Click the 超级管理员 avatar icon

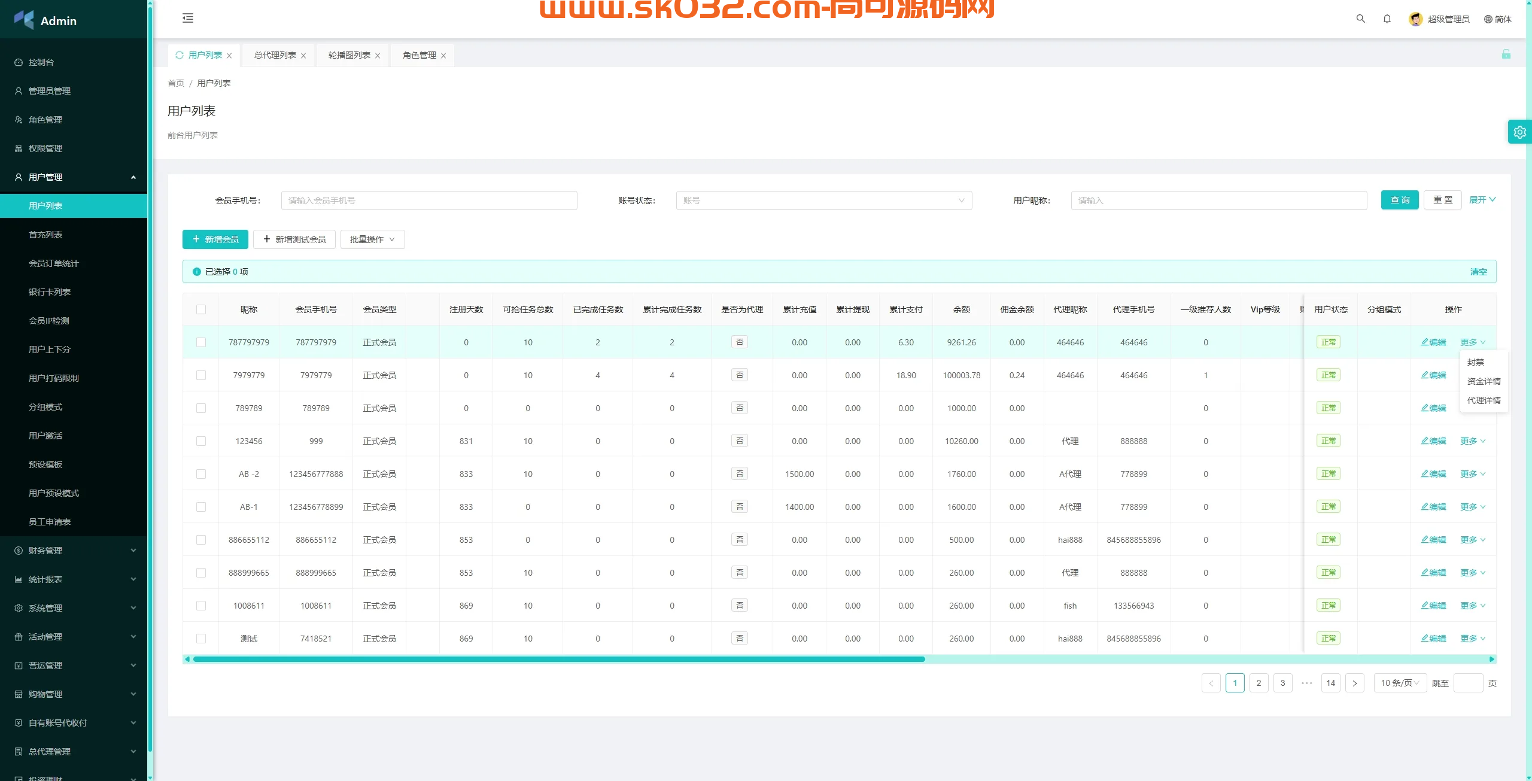coord(1415,19)
